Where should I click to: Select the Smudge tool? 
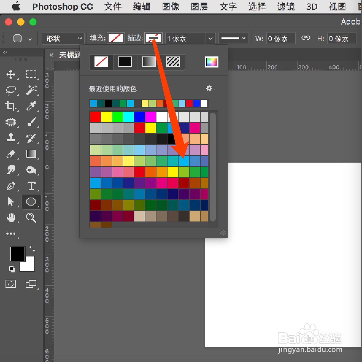(x=11, y=170)
